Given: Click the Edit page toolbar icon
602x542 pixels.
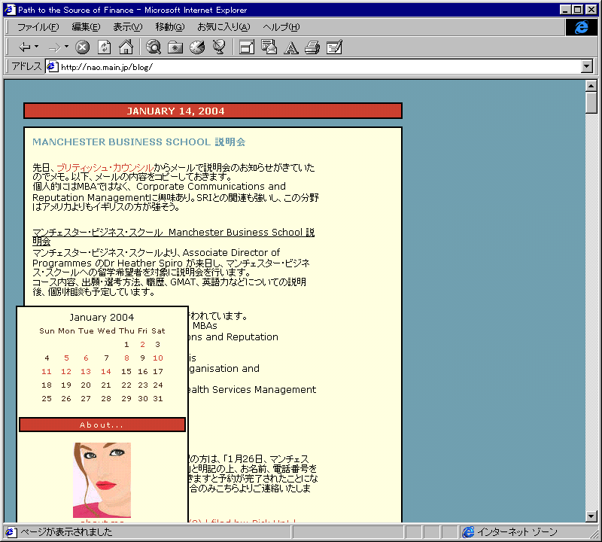Looking at the screenshot, I should pyautogui.click(x=334, y=47).
